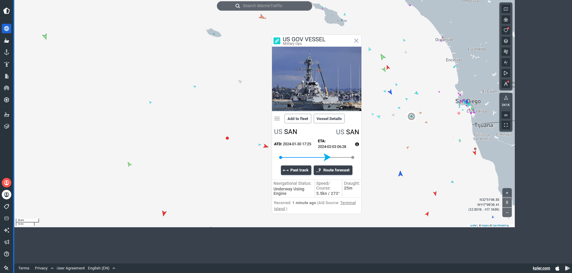Toggle the infinity vessel names button
Screen dimensions: 572x273
[506, 115]
